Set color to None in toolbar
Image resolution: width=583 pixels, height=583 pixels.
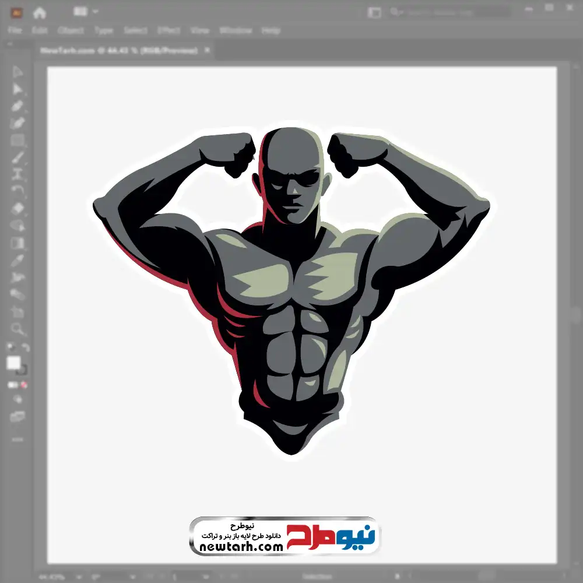[x=24, y=385]
